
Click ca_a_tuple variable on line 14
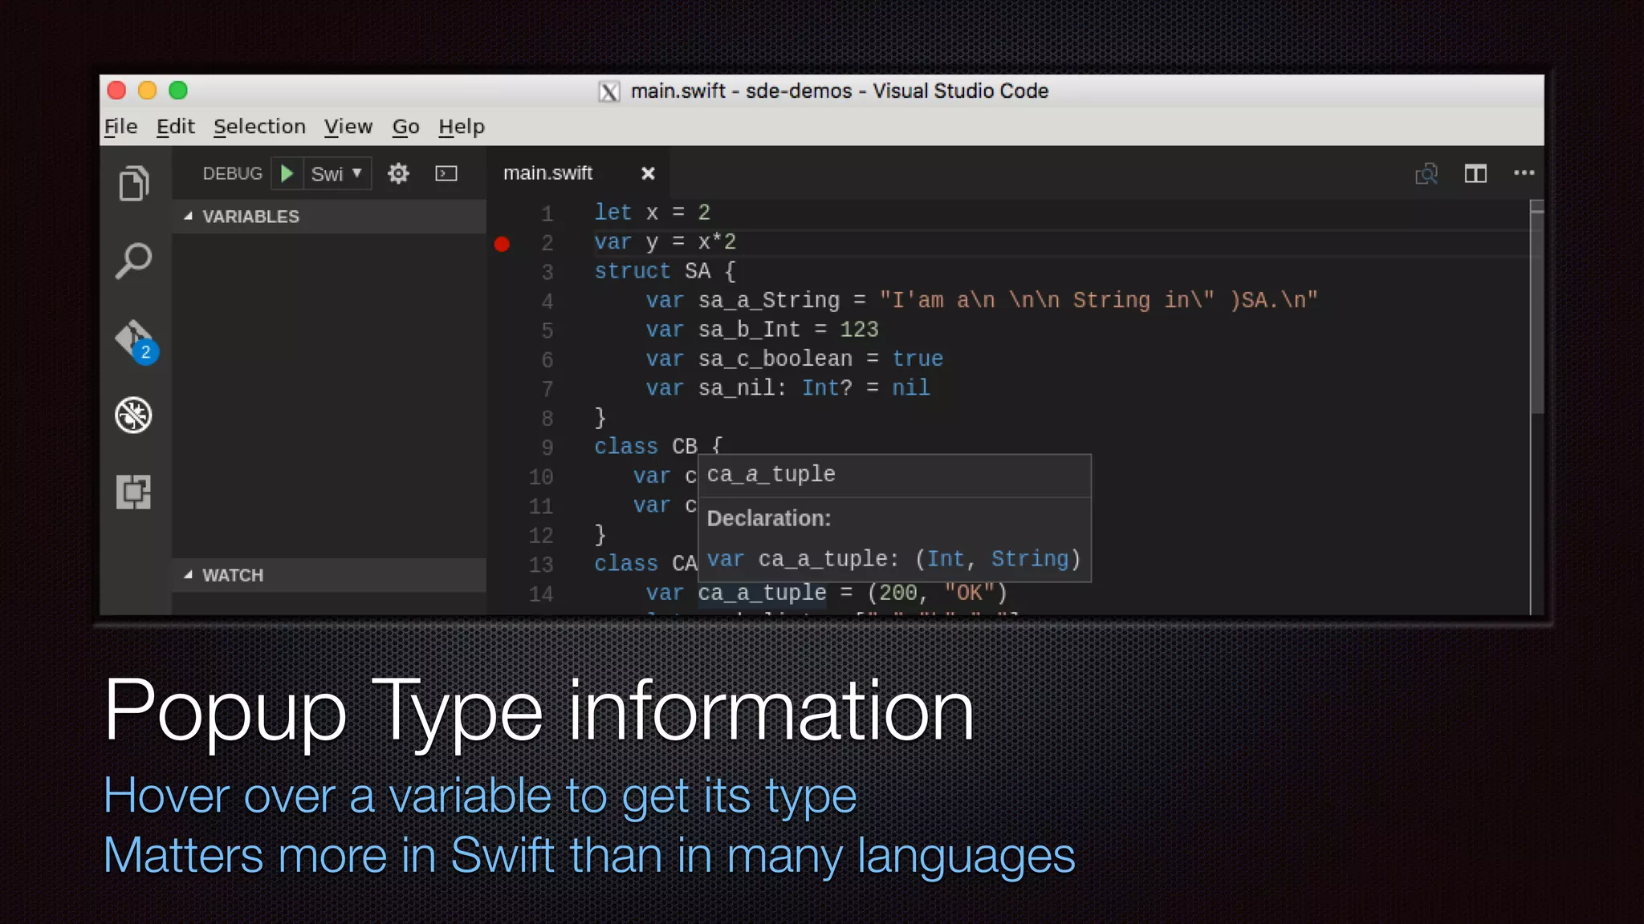click(762, 593)
